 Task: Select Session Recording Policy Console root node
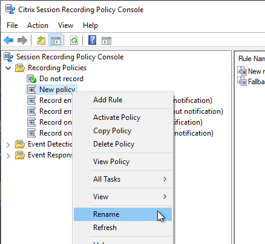pos(70,57)
